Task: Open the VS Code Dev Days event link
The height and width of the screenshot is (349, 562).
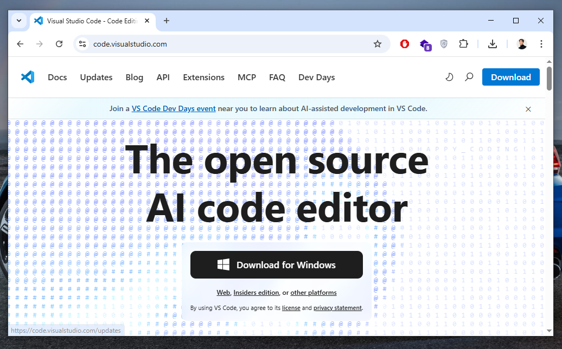Action: coord(174,108)
